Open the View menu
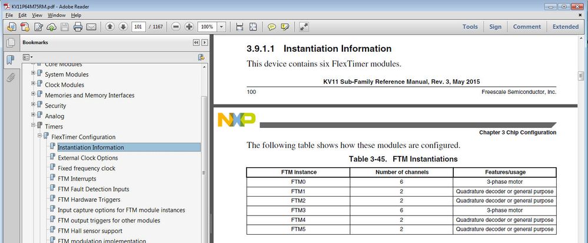Viewport: 588px width, 243px height. 37,15
